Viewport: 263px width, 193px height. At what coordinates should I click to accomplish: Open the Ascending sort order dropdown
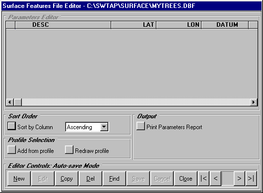coord(104,127)
